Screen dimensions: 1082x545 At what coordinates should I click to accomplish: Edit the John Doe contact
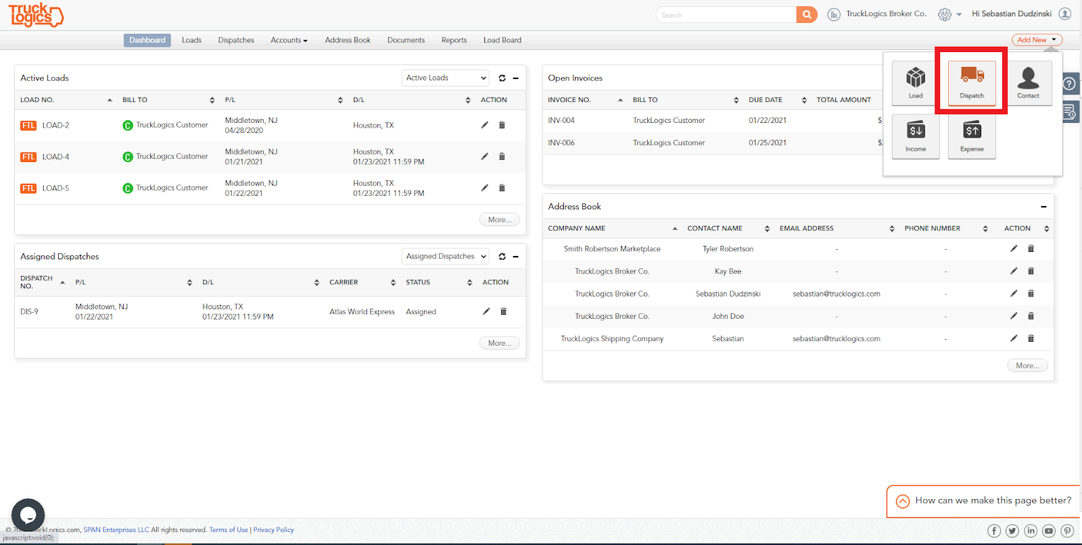click(x=1014, y=316)
